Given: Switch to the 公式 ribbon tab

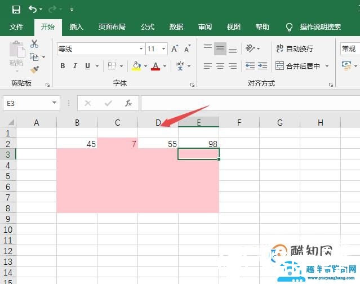Looking at the screenshot, I should [148, 27].
